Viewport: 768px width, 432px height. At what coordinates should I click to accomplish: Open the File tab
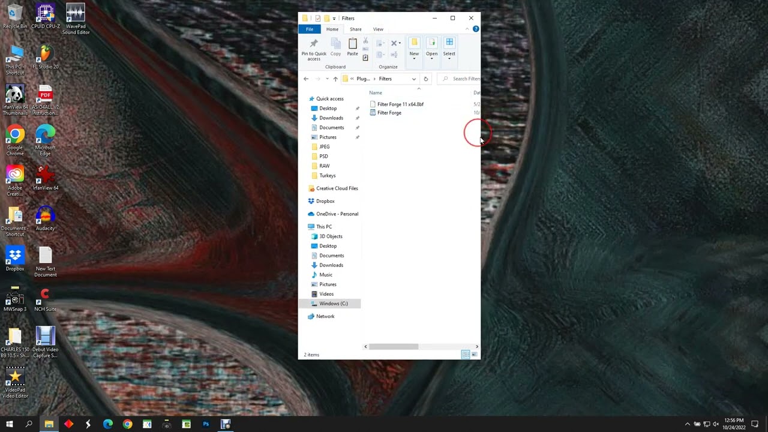[x=310, y=29]
